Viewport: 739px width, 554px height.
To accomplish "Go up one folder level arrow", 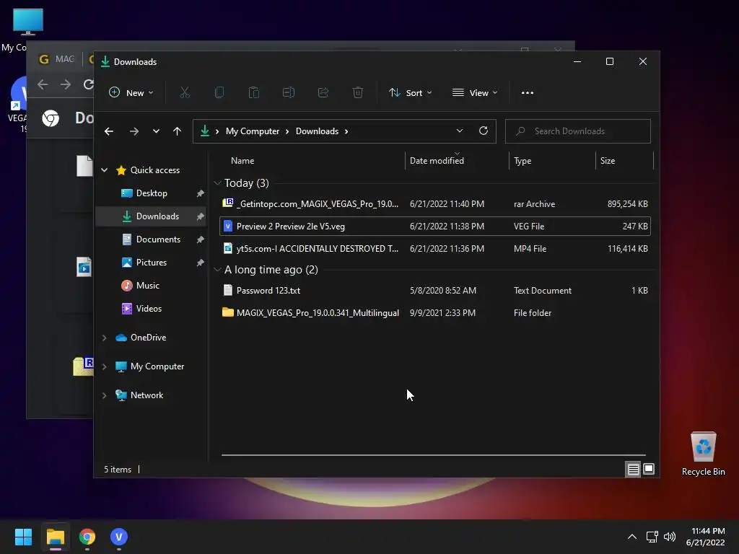I will click(177, 131).
